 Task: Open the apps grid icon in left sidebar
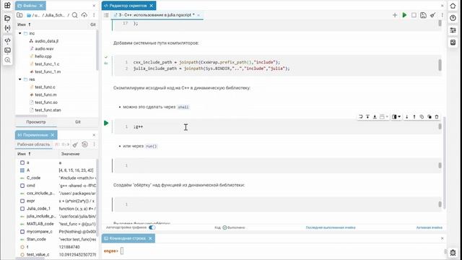(7, 5)
